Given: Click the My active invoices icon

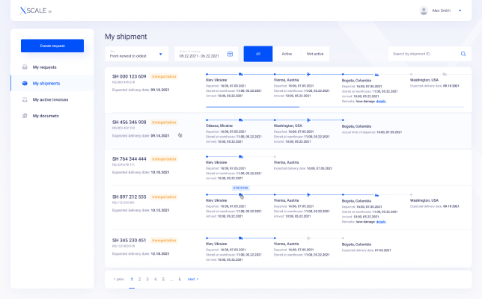Looking at the screenshot, I should pos(25,99).
